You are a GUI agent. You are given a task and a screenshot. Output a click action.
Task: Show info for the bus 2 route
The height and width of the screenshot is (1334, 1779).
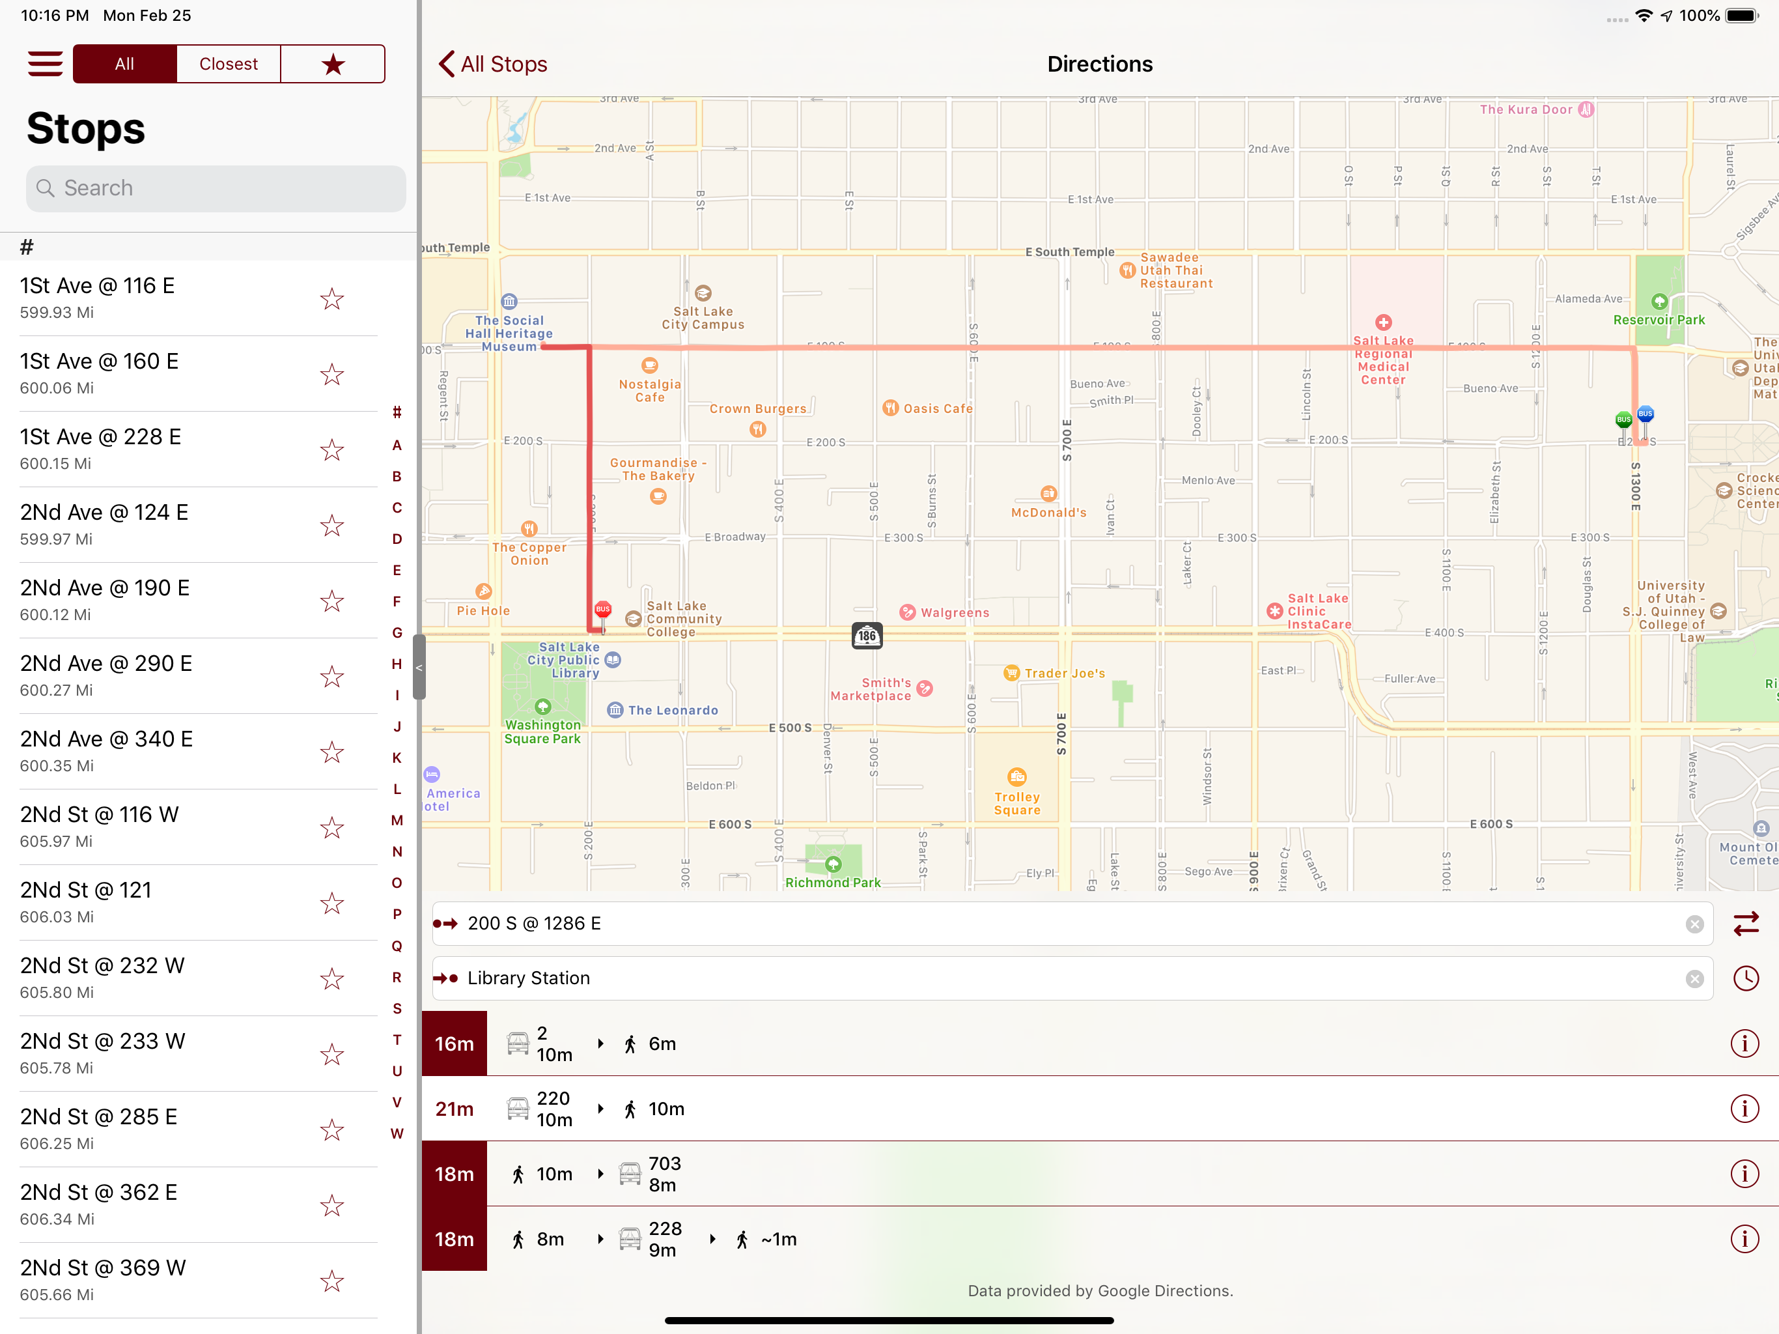[1744, 1043]
